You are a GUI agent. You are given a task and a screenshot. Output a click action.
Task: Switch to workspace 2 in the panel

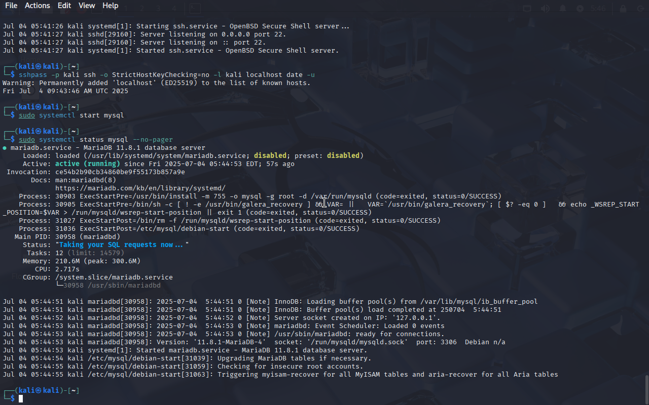click(142, 9)
